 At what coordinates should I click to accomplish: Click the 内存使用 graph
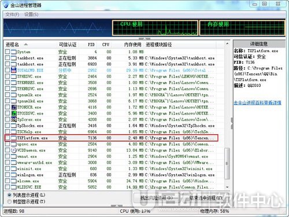(242, 28)
